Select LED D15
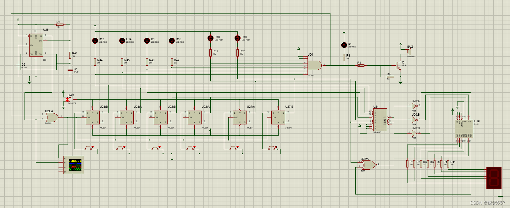This screenshot has width=510, height=208. [x=147, y=40]
